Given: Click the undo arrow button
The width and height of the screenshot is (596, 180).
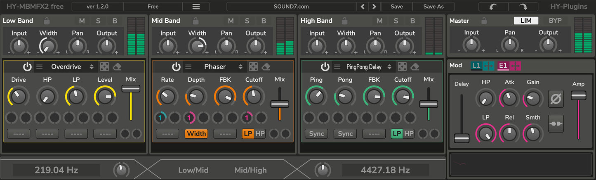Looking at the screenshot, I should [493, 7].
